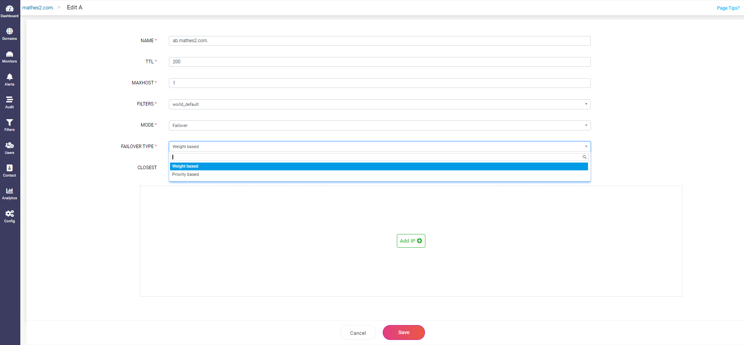The height and width of the screenshot is (345, 744).
Task: Open Filters from the sidebar
Action: (x=10, y=125)
